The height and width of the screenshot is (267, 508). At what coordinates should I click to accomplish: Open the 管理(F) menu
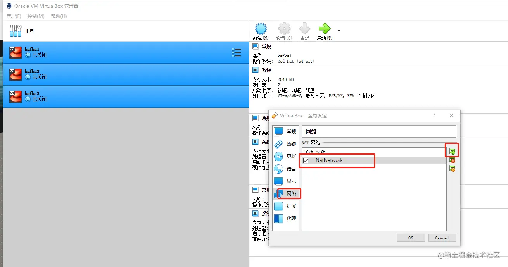click(14, 16)
